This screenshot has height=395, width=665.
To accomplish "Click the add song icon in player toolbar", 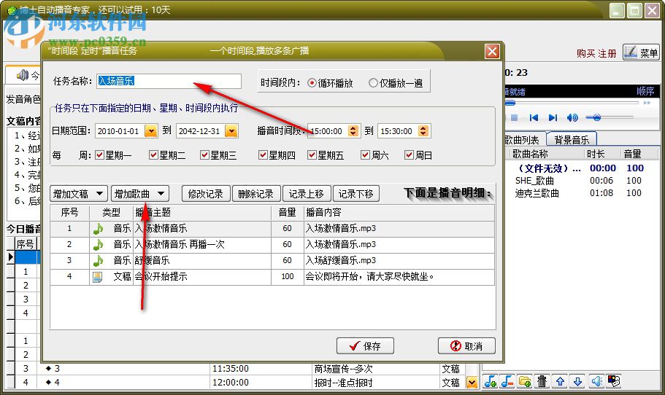I will click(490, 381).
